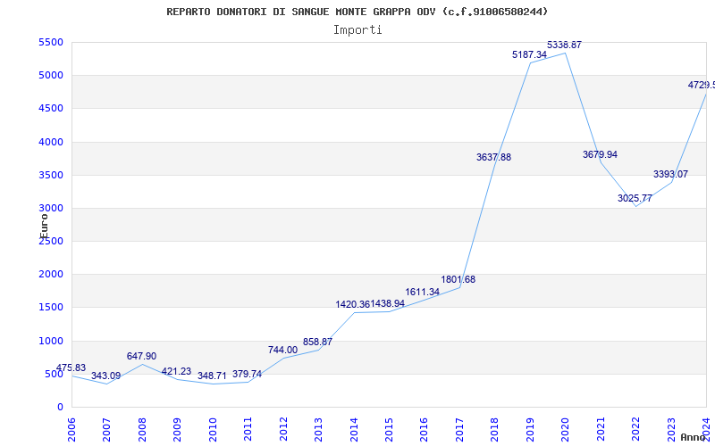Select data label 379.74
The width and height of the screenshot is (715, 446).
(248, 374)
